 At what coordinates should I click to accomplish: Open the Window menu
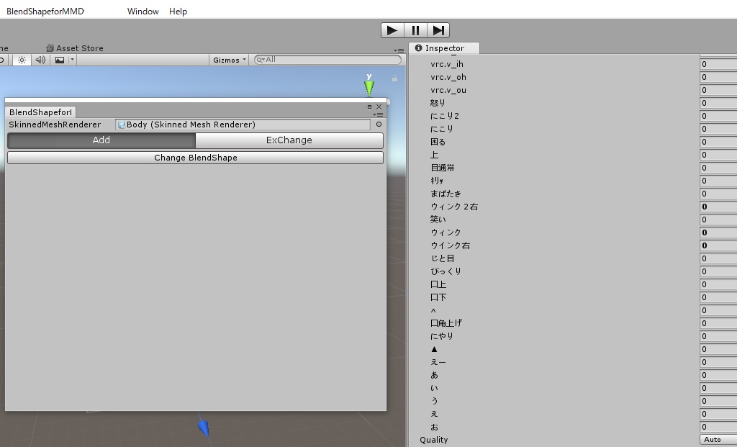pos(143,12)
